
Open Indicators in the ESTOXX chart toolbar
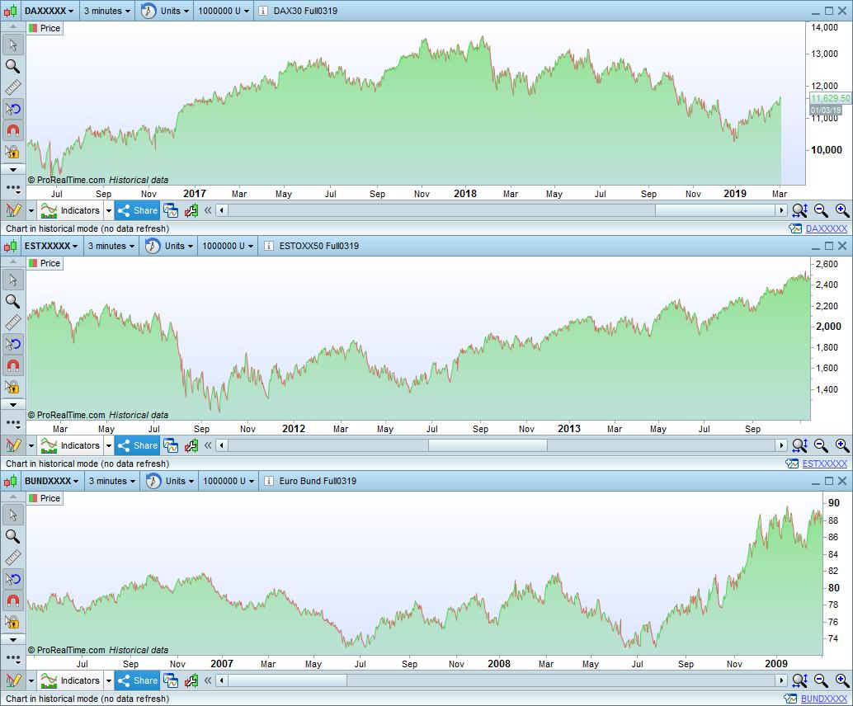point(71,445)
